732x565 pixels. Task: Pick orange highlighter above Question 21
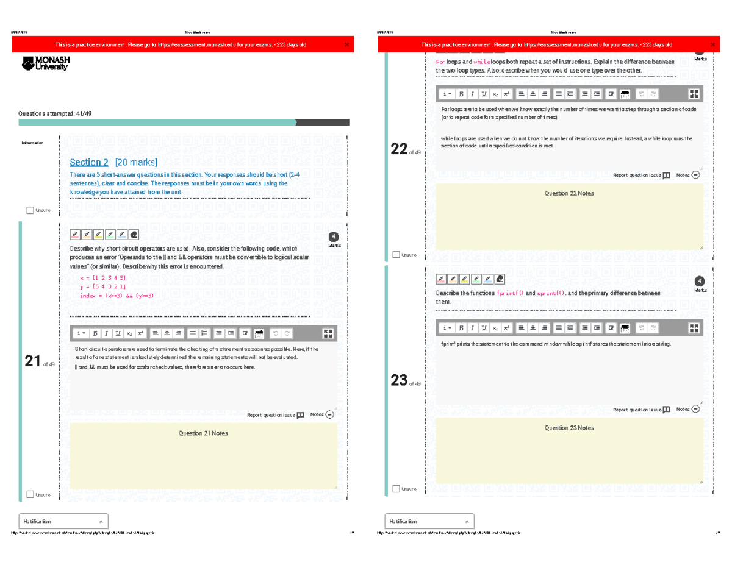click(87, 234)
